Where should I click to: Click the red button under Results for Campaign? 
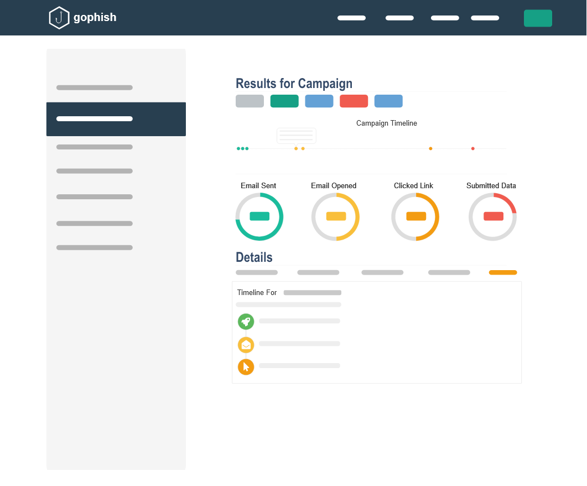(354, 101)
